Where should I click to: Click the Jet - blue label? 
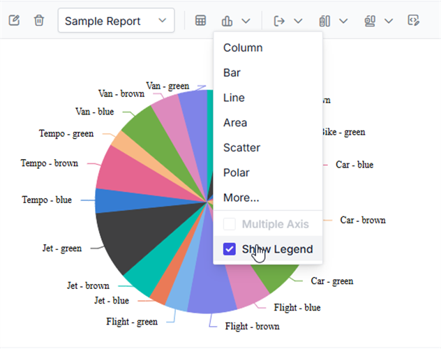pyautogui.click(x=112, y=301)
